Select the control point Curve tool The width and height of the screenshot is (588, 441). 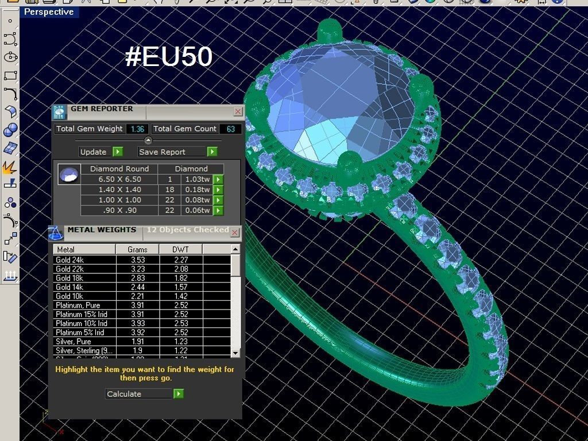(10, 39)
